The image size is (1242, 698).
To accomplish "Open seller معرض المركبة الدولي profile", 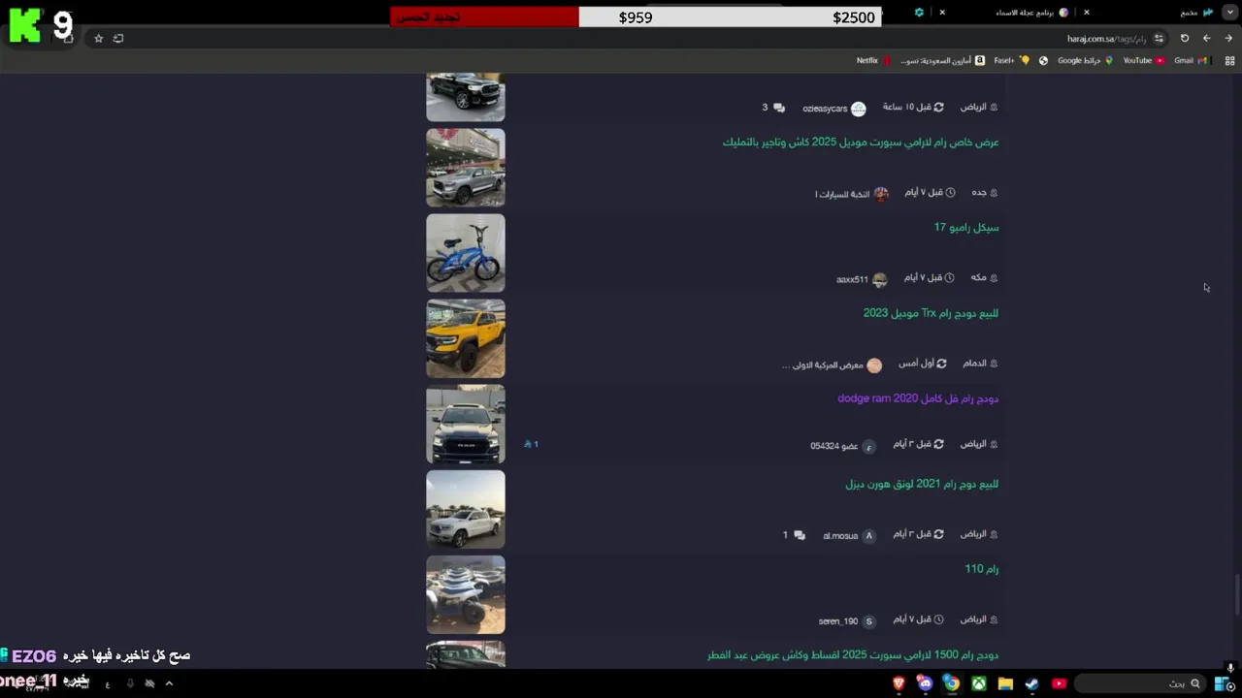I will point(832,365).
